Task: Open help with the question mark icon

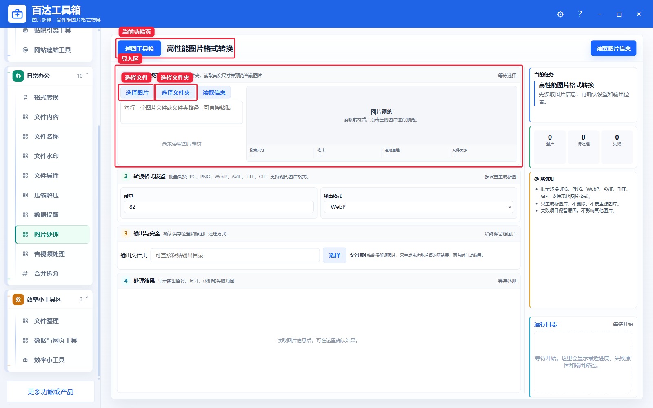Action: (x=580, y=14)
